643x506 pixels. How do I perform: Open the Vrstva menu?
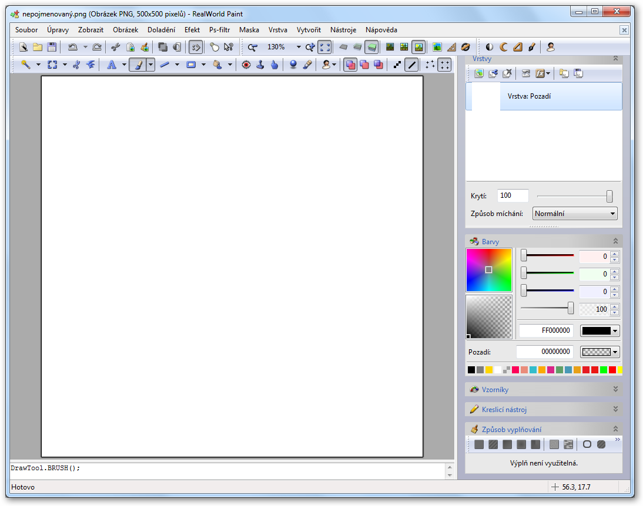[x=277, y=30]
